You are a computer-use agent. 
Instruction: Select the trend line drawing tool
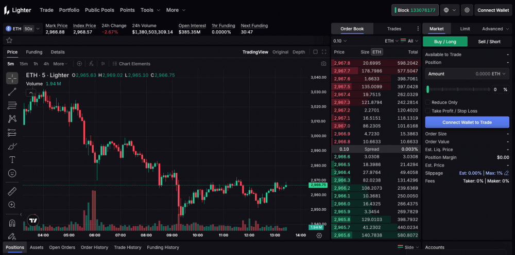(12, 92)
